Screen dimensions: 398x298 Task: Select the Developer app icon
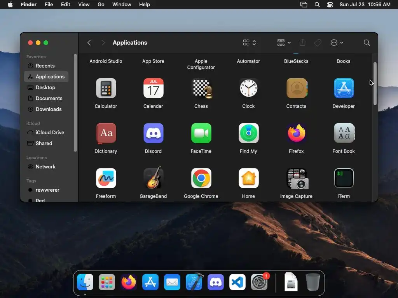344,88
